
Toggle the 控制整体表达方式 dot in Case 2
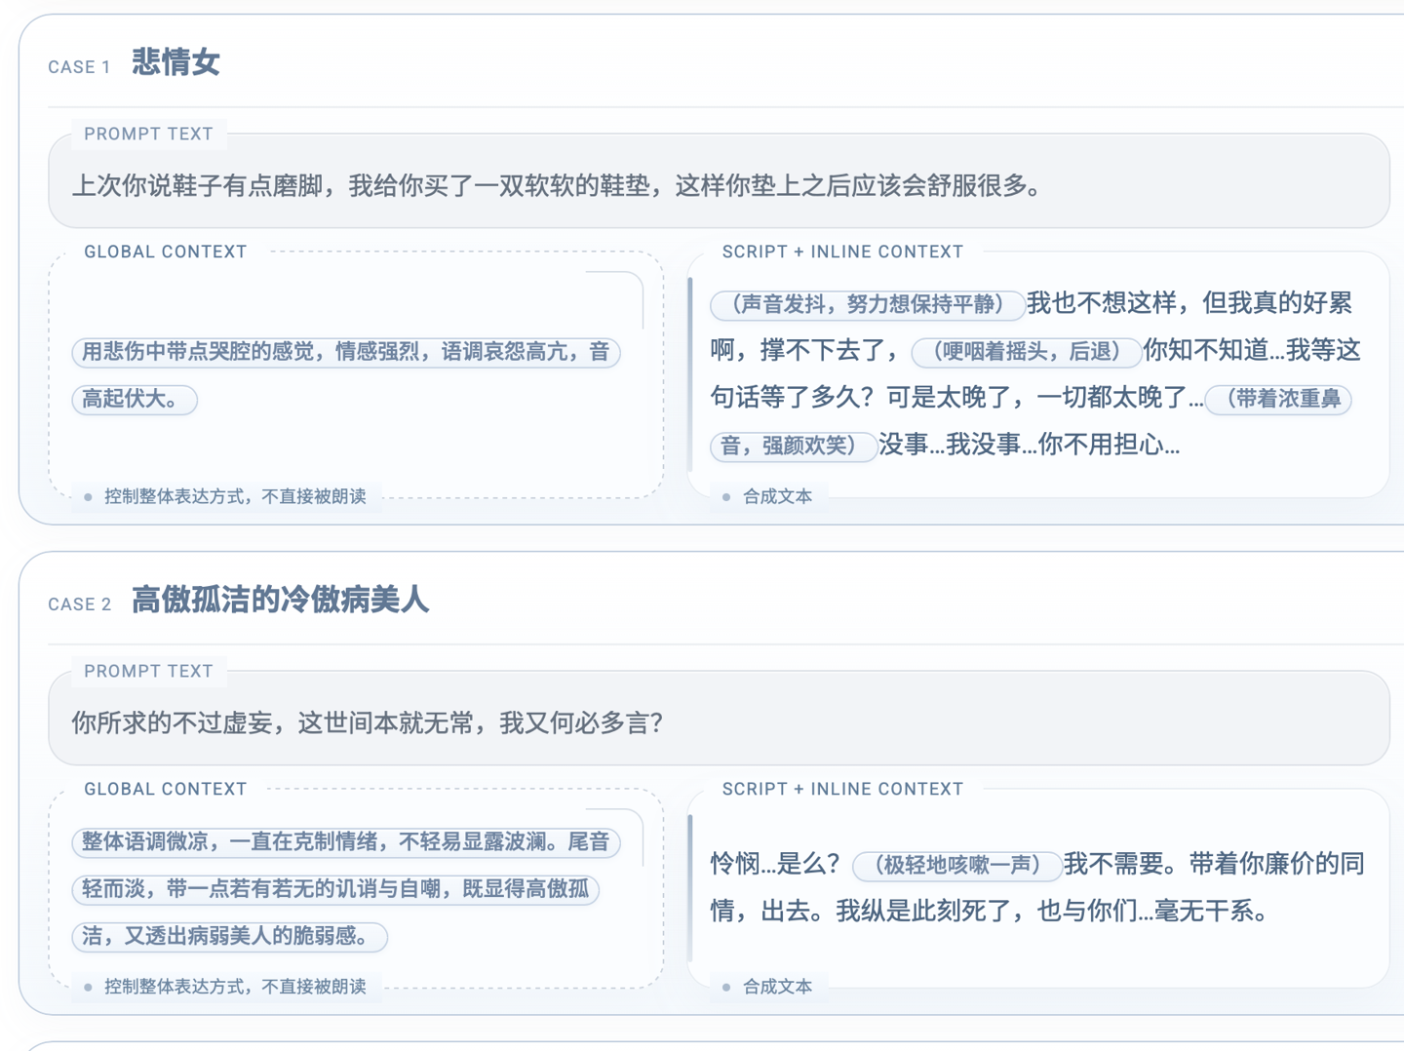click(x=89, y=987)
